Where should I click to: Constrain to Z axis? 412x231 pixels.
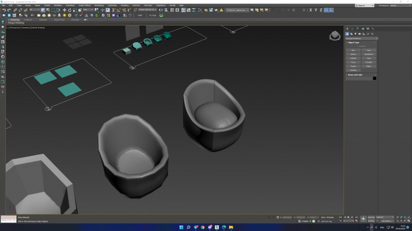pos(321,10)
